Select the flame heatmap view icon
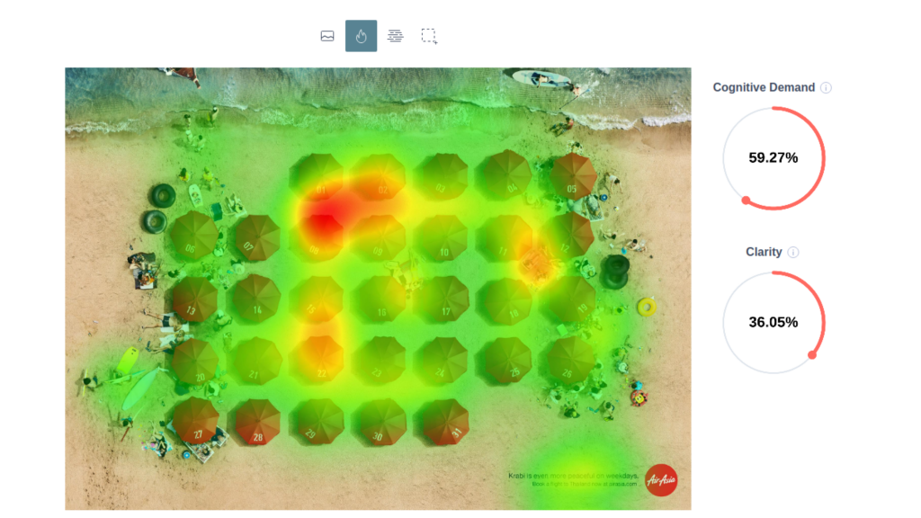 tap(361, 36)
